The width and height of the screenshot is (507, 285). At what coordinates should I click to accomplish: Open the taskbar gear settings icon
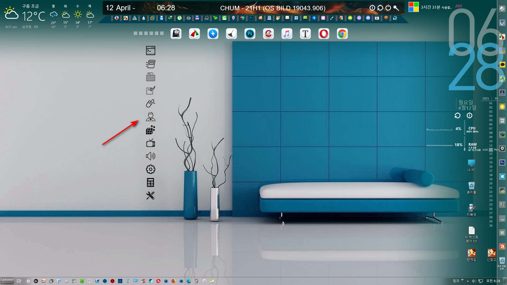pos(28,281)
